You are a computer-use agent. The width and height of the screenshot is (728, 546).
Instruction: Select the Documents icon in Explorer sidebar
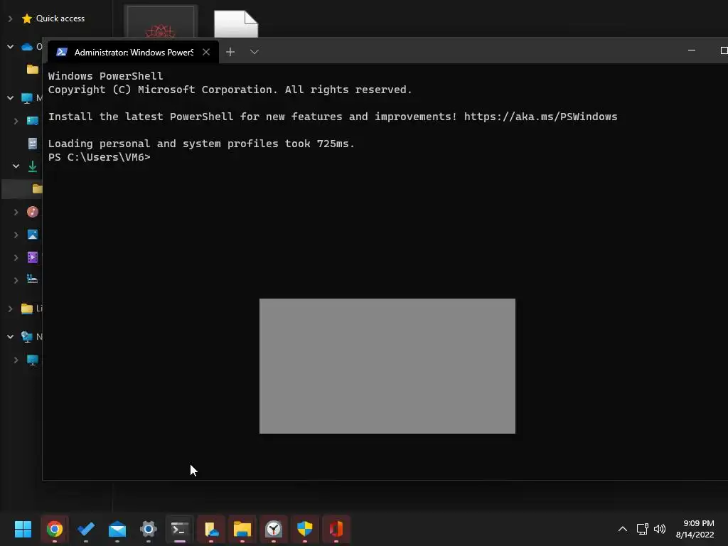(33, 144)
